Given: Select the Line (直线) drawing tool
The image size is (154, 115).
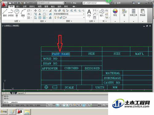Looking at the screenshot, I should click(5, 13).
